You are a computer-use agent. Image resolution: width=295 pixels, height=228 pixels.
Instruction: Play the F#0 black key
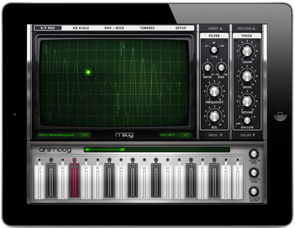coord(109,181)
